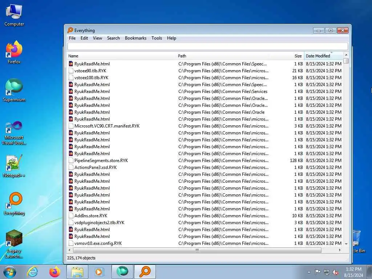The image size is (372, 279).
Task: Open the Legacy Launcher desktop shortcut
Action: [x=14, y=244]
